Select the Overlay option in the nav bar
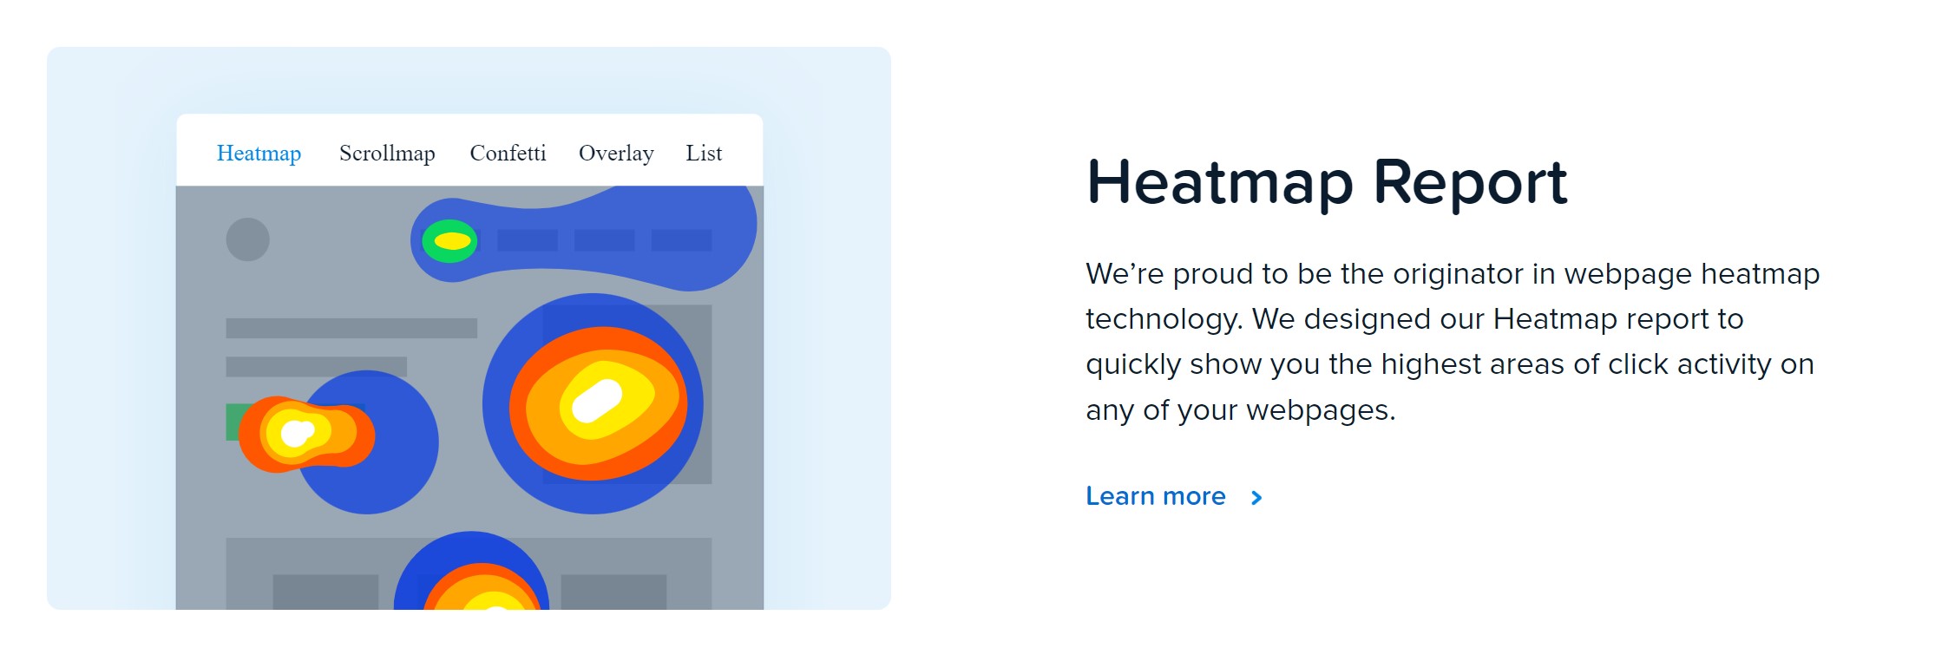 (x=616, y=153)
